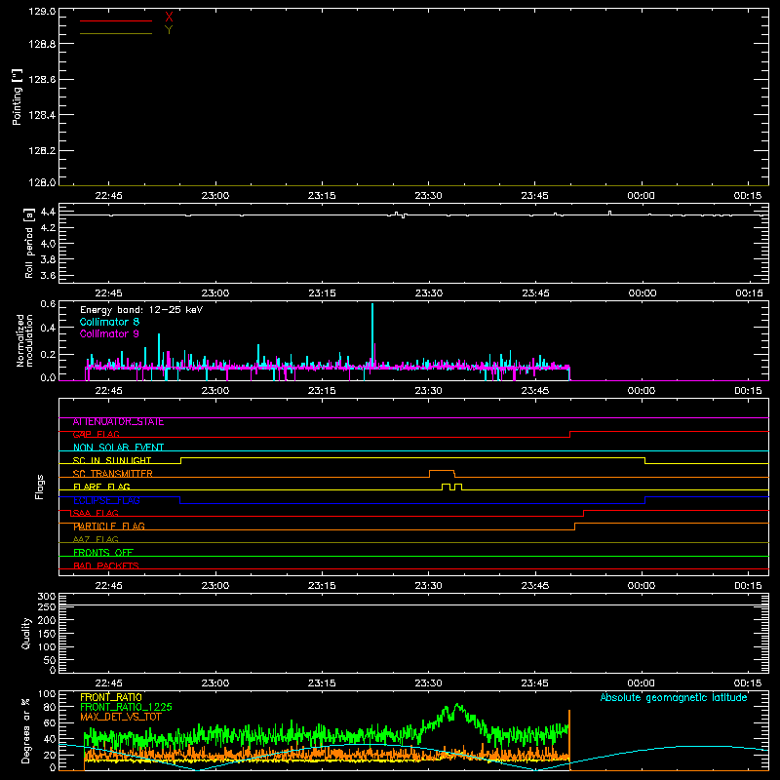Click the red X legend line sample
This screenshot has width=780, height=780.
[116, 20]
